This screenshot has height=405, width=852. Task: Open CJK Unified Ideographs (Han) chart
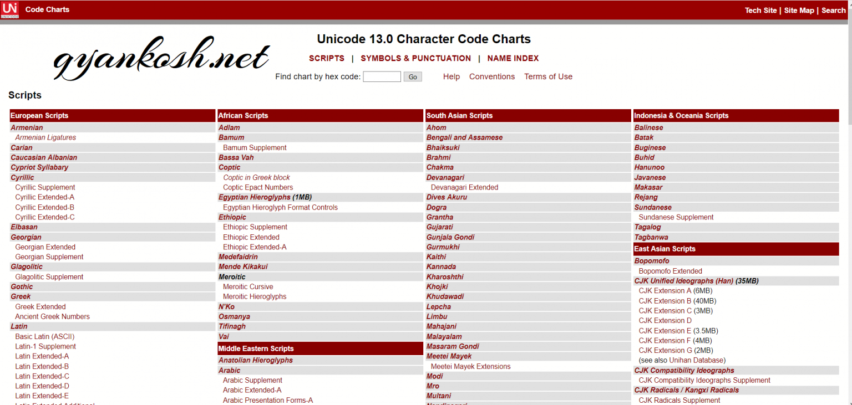(x=683, y=281)
